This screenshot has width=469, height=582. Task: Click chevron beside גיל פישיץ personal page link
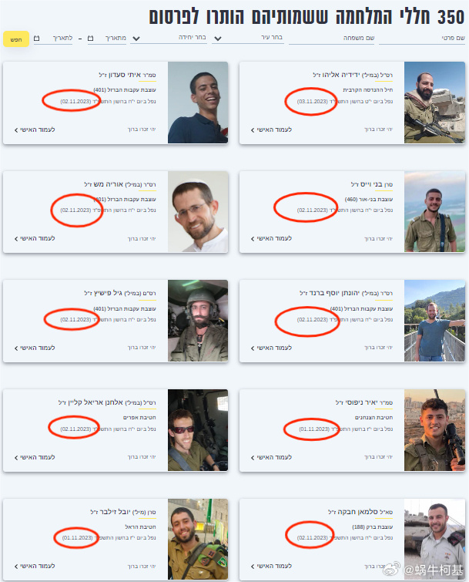pyautogui.click(x=16, y=348)
